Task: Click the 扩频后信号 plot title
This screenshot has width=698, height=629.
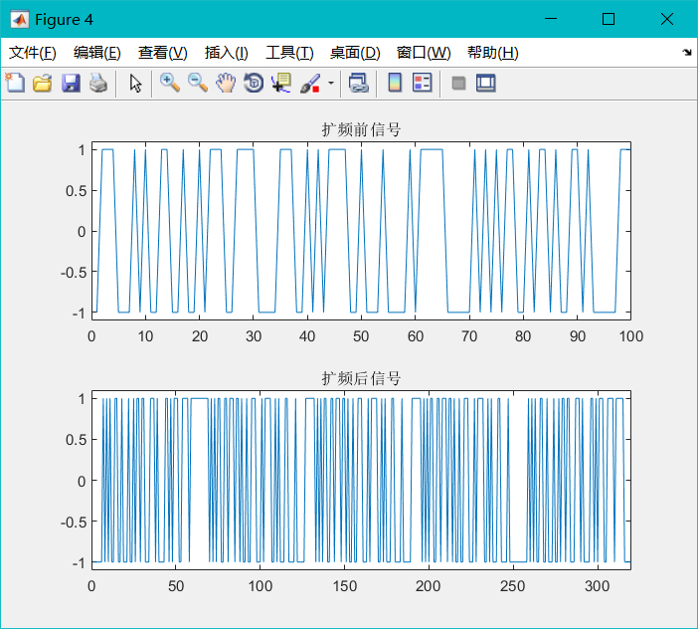Action: [x=361, y=378]
